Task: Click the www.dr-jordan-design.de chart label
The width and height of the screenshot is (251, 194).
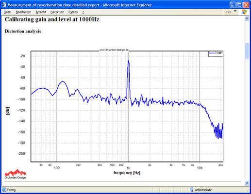Action: click(114, 50)
